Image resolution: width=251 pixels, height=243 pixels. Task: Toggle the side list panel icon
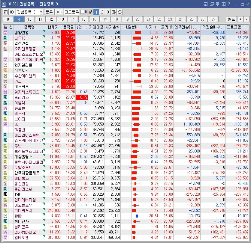click(x=6, y=12)
